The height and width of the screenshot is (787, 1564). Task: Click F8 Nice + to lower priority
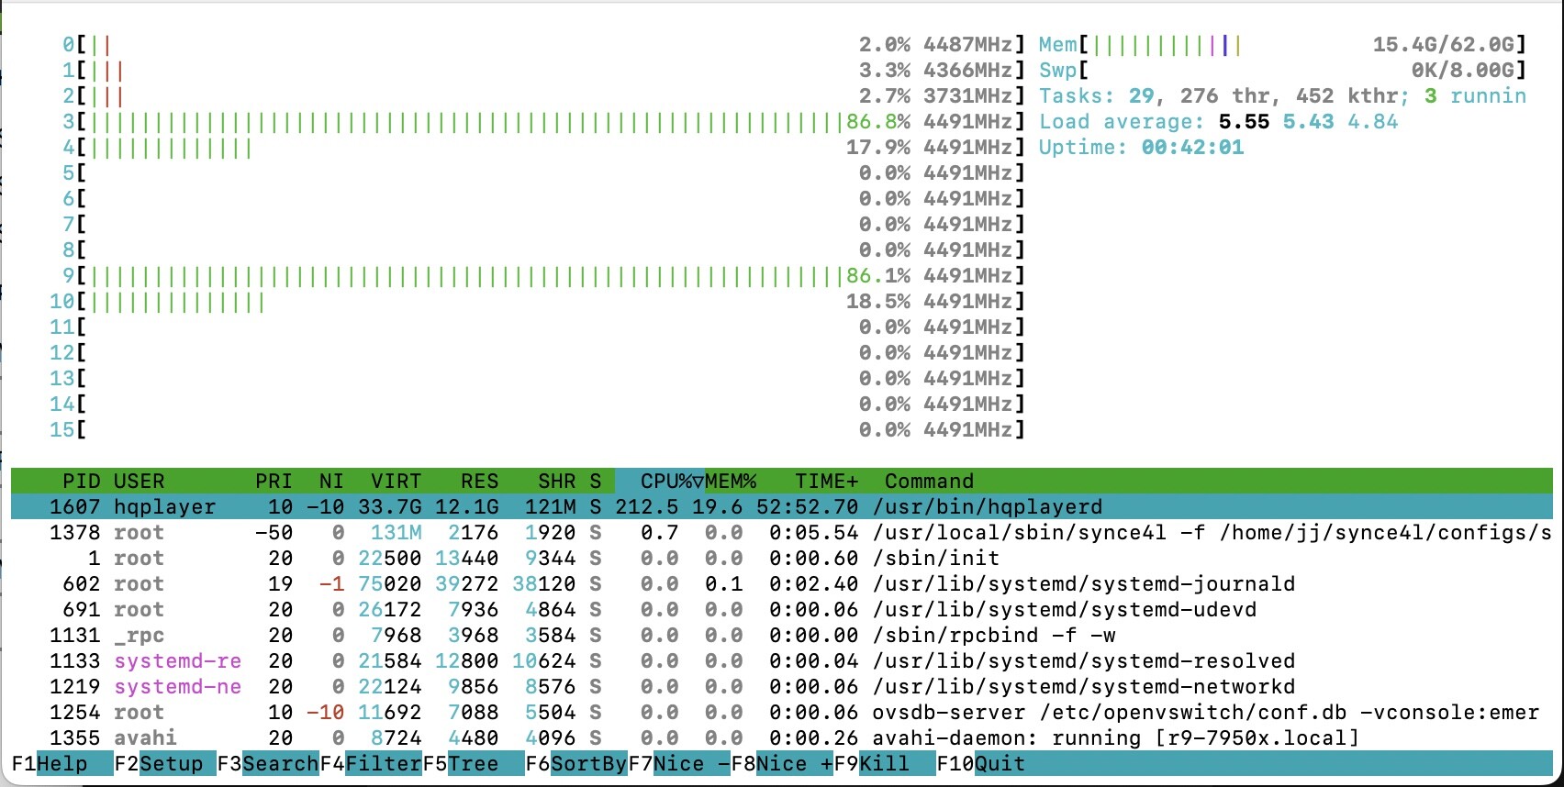pos(782,764)
